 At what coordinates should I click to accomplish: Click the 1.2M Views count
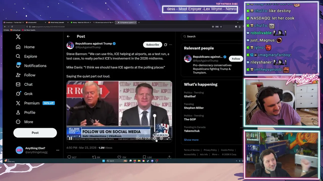tap(105, 148)
